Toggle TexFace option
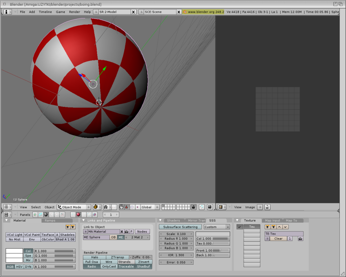The image size is (346, 277). [48, 235]
